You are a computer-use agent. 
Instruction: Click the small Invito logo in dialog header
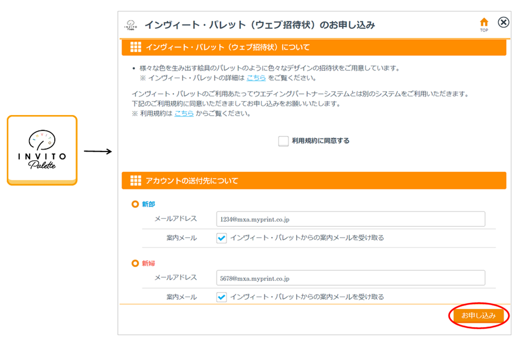point(130,25)
